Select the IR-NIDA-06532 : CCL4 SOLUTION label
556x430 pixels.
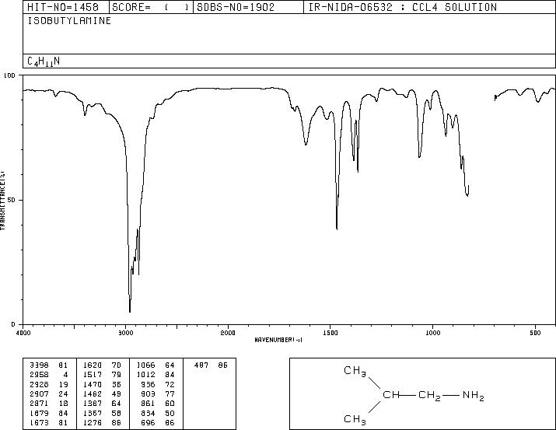click(x=403, y=7)
